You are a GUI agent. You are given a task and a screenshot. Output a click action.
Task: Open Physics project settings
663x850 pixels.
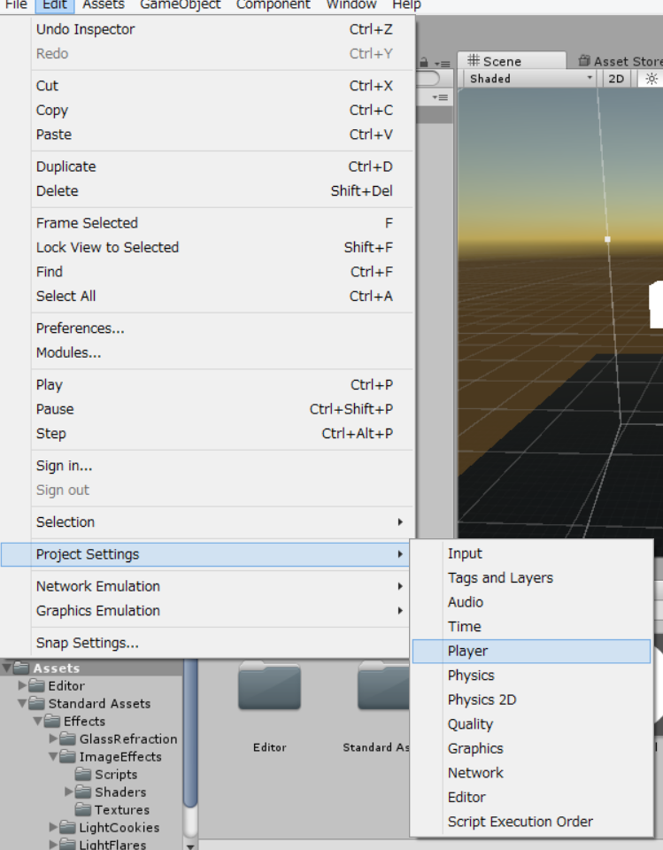click(531, 676)
